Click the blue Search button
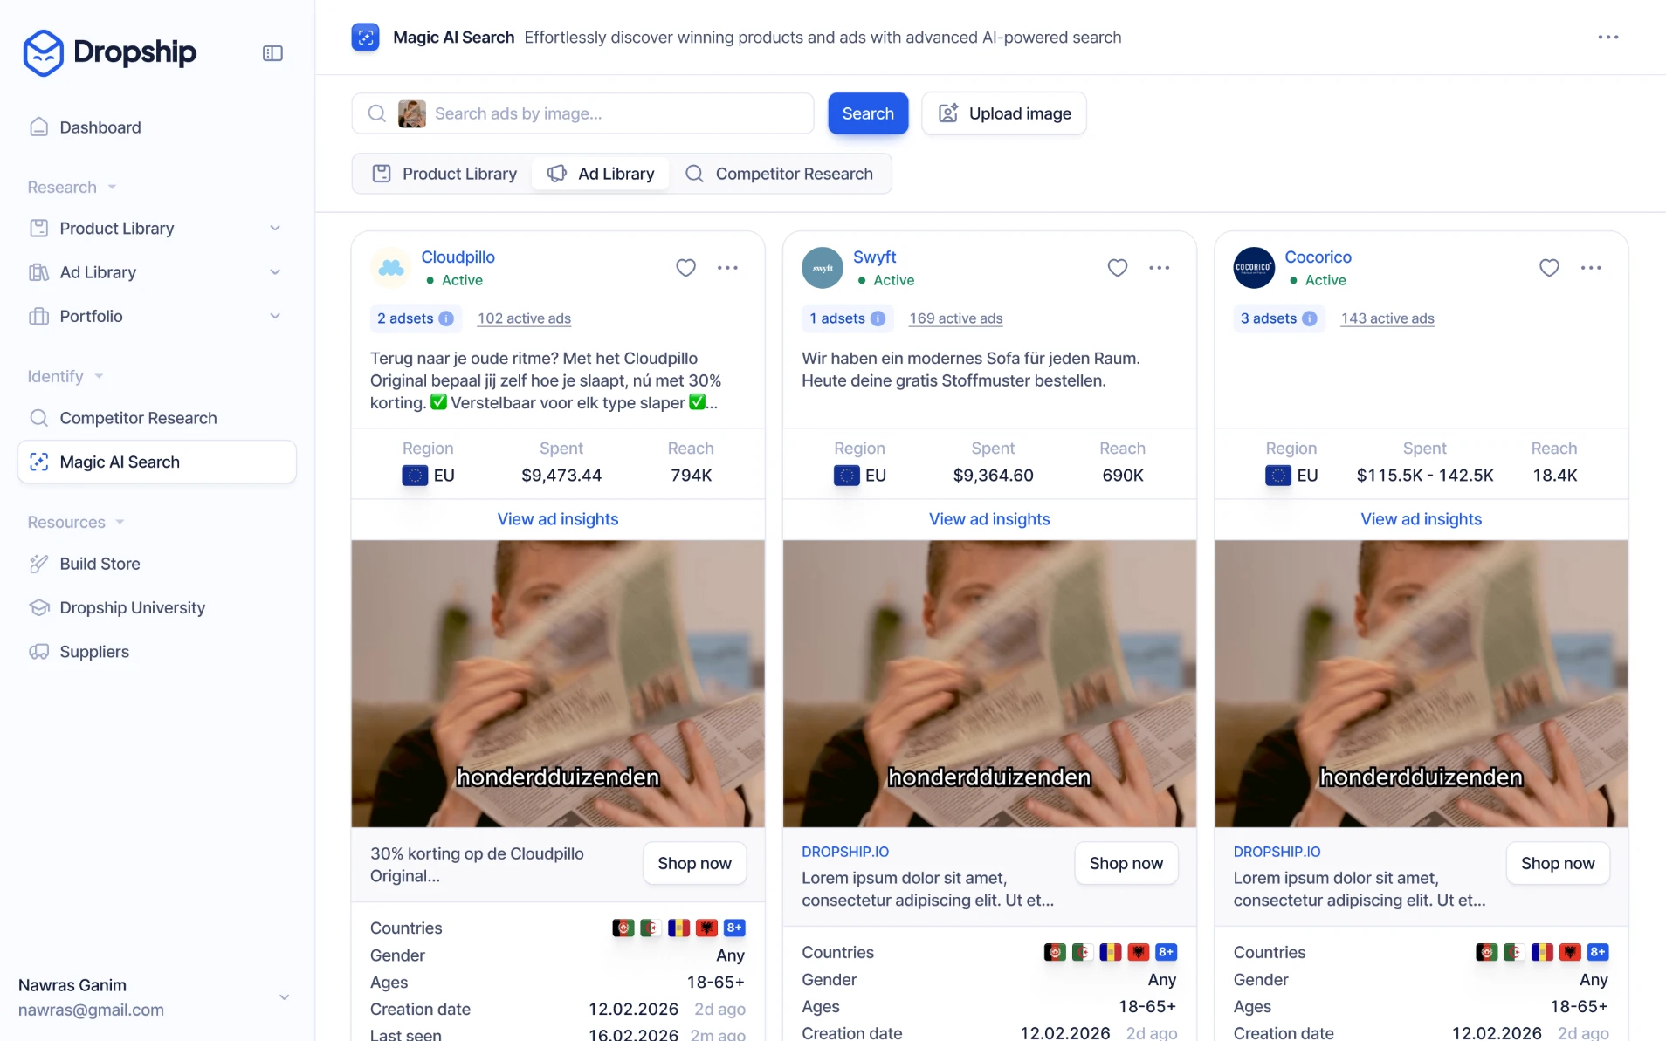This screenshot has height=1041, width=1666. (867, 113)
